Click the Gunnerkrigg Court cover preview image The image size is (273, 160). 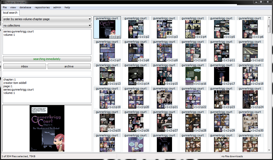47,128
